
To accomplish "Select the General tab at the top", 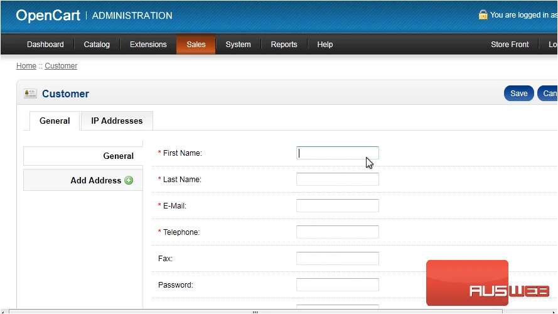I will 55,121.
